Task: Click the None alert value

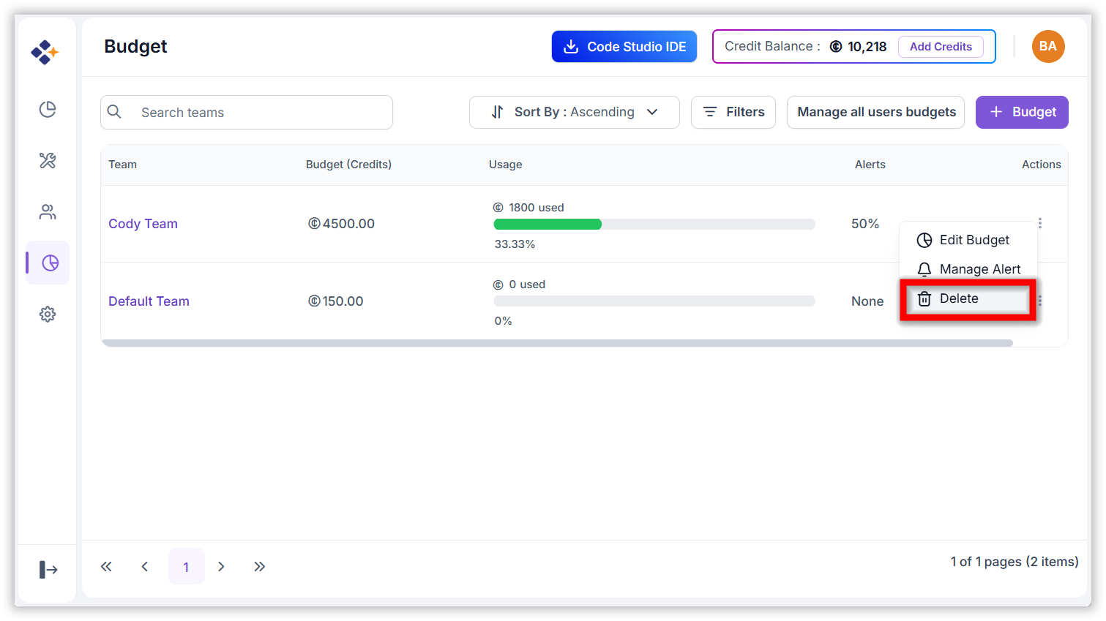Action: coord(867,301)
